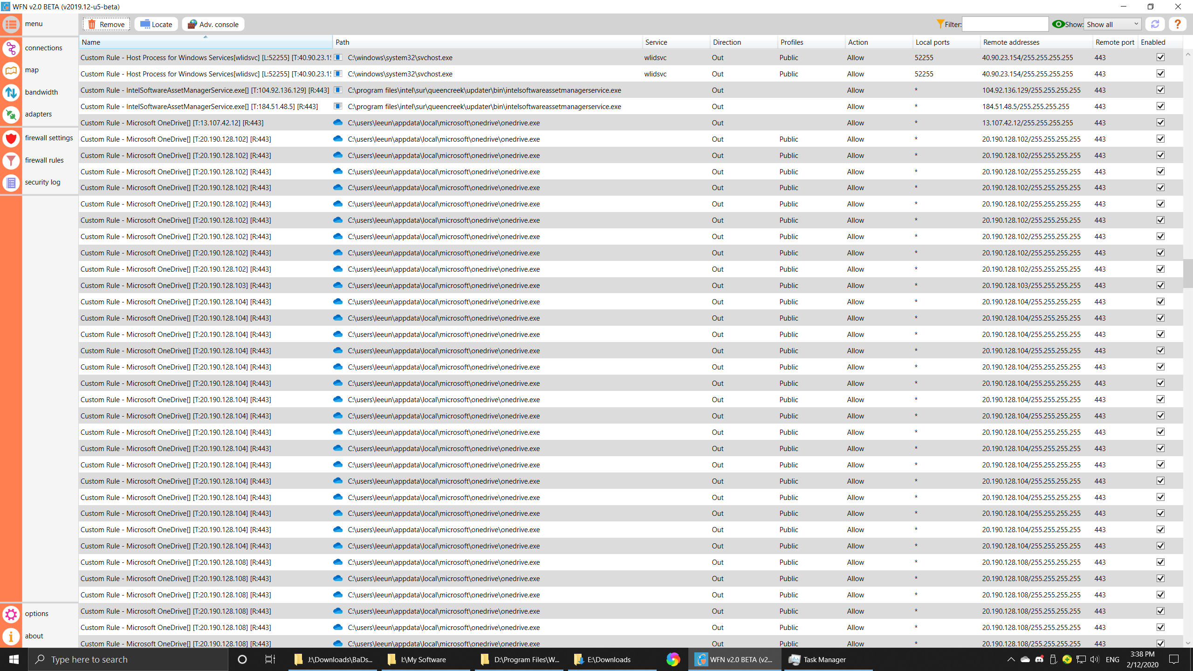Toggle Enabled checkbox for OneDrive 13.107.42.12 rule
This screenshot has width=1193, height=671.
pyautogui.click(x=1160, y=123)
